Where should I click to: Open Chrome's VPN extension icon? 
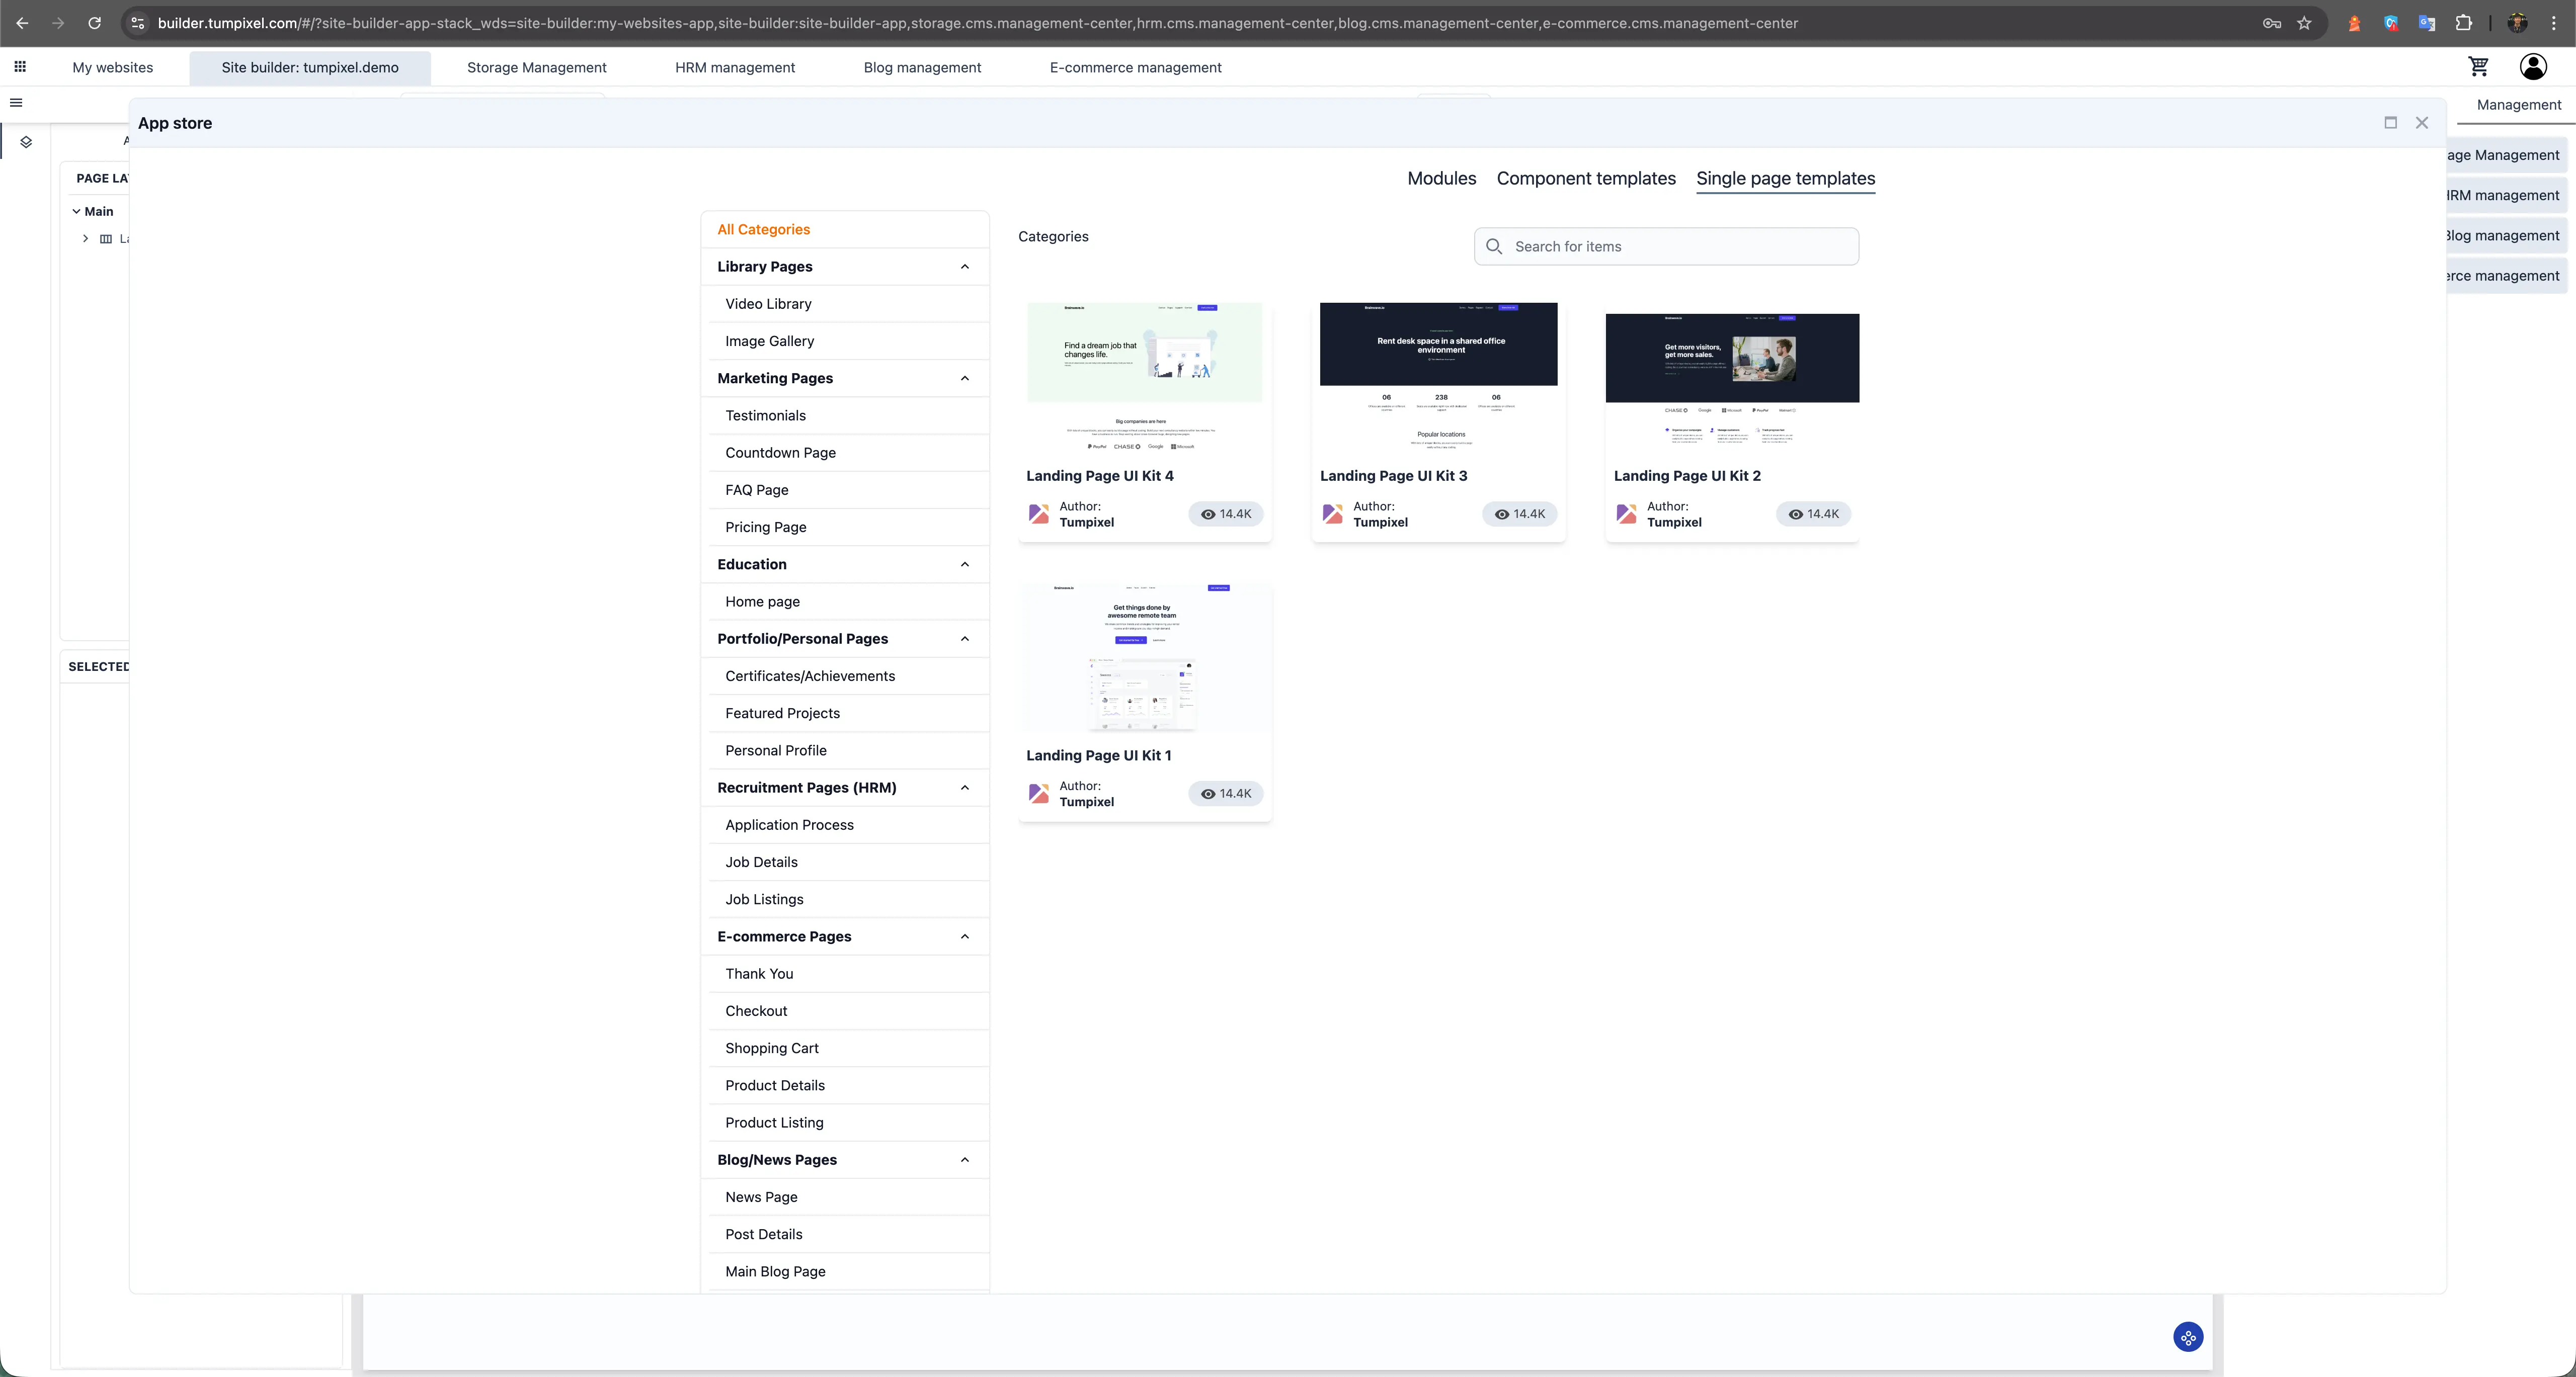tap(2392, 23)
